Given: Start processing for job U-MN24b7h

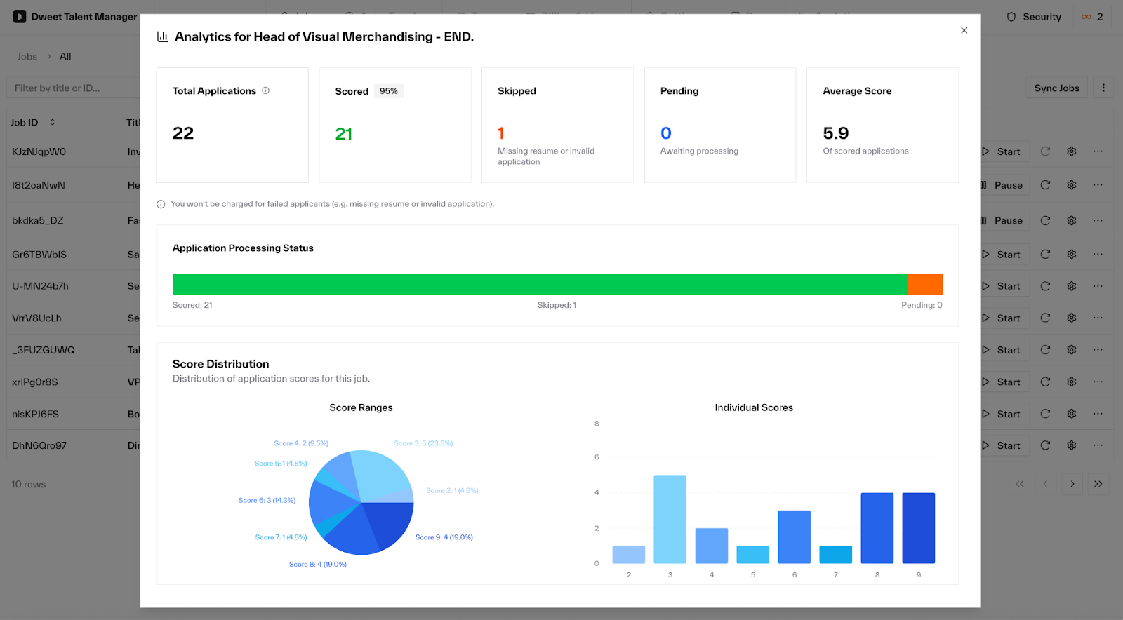Looking at the screenshot, I should [x=1002, y=286].
